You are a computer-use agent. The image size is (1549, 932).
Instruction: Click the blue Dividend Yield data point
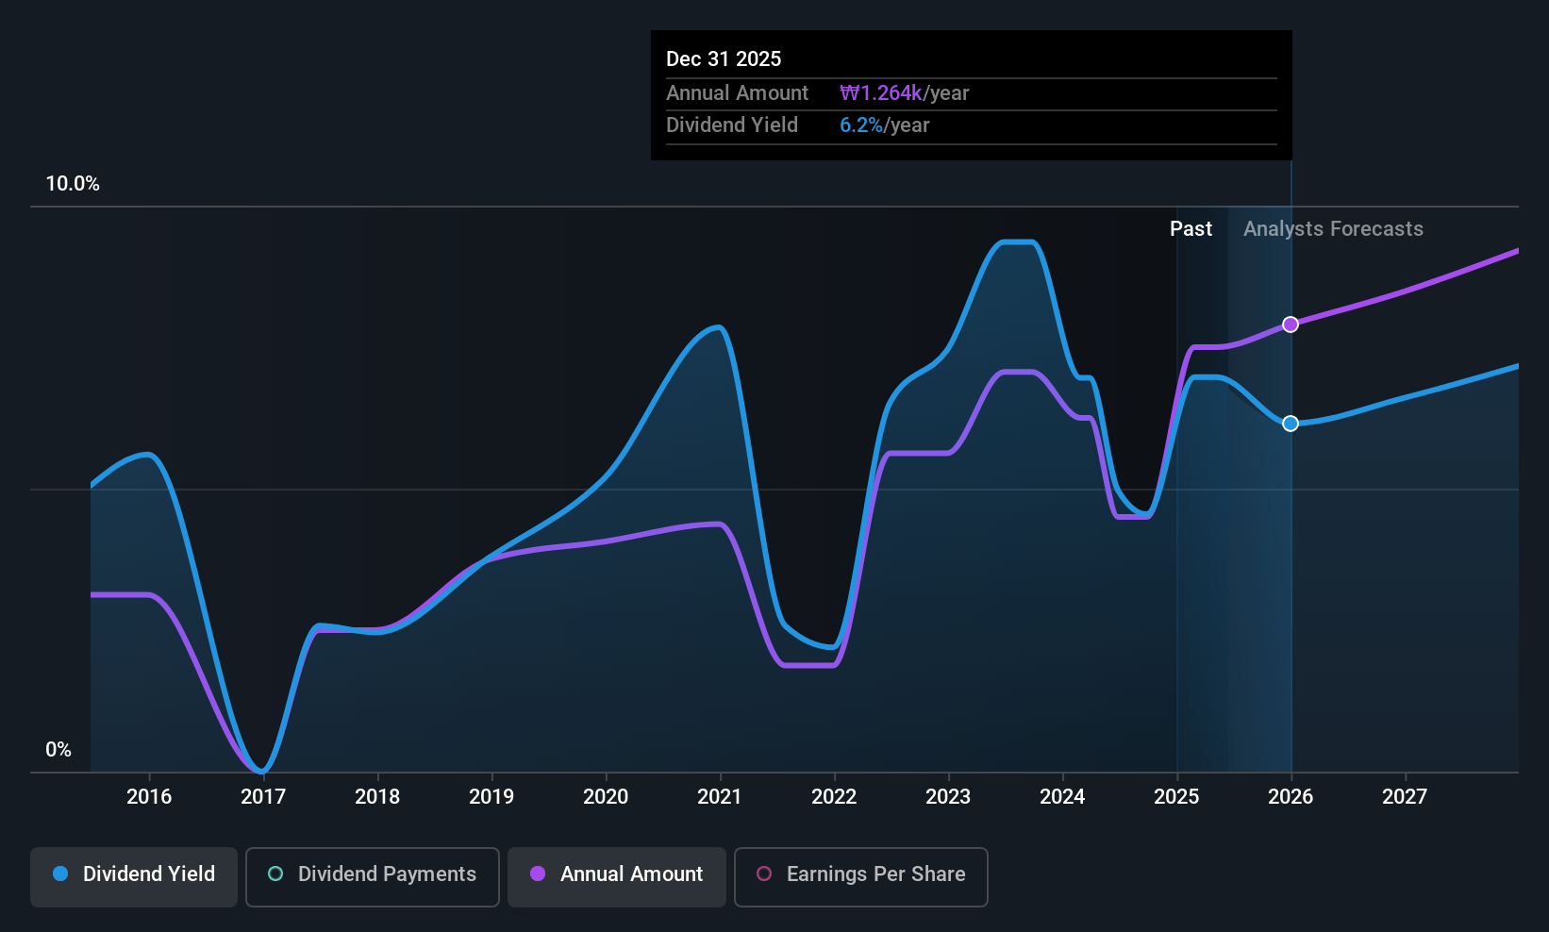(1291, 424)
